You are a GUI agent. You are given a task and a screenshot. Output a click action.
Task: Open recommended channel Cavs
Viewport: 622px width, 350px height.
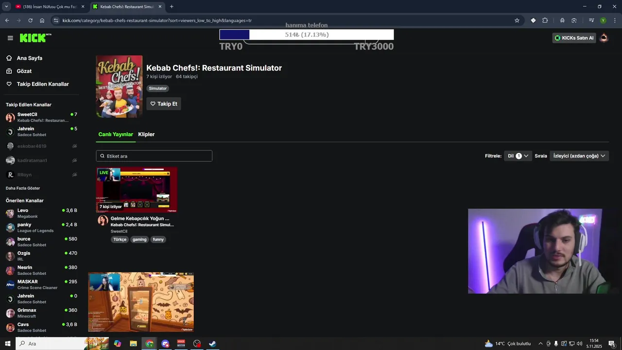41,327
